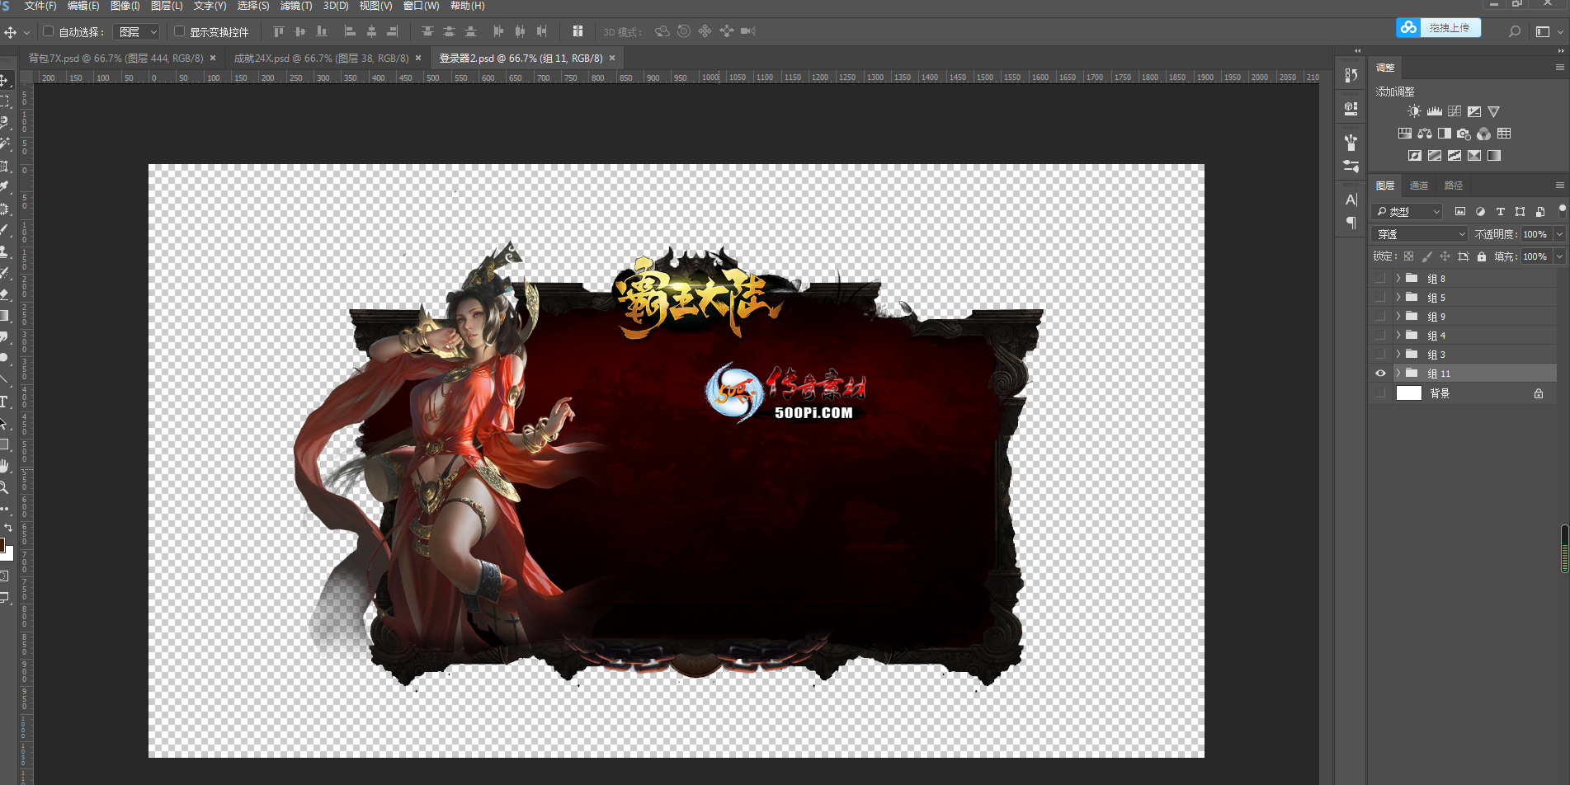Add a Levels adjustment

(x=1435, y=111)
